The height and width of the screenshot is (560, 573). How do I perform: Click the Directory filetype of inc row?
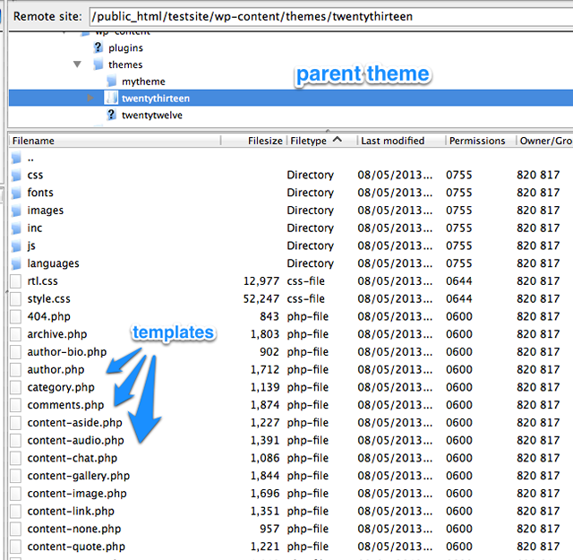[311, 228]
